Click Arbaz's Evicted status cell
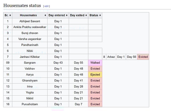Image resolution: width=171 pixels, height=111 pixels. click(143, 57)
